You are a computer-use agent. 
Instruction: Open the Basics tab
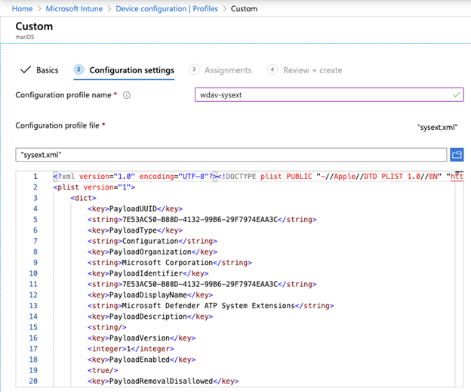click(x=39, y=70)
